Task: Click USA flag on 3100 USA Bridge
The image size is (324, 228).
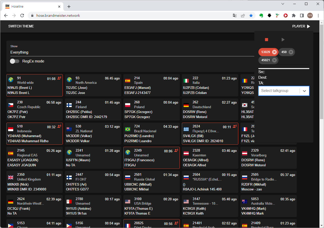Action: pos(128,202)
